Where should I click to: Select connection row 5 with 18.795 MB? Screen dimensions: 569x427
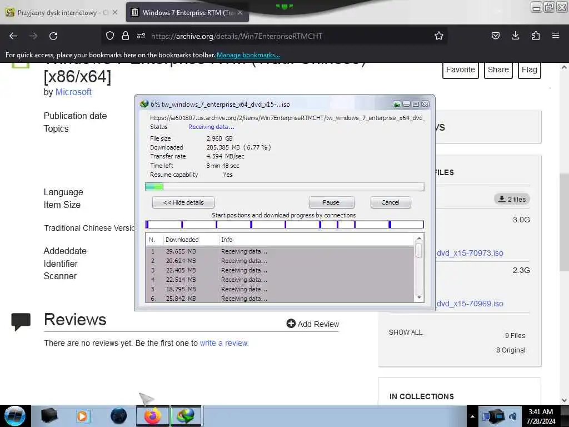pyautogui.click(x=279, y=289)
